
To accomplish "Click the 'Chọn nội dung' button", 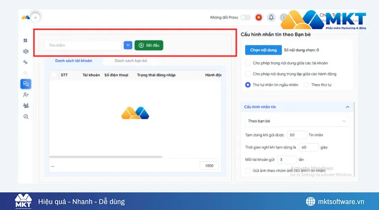I will [263, 50].
